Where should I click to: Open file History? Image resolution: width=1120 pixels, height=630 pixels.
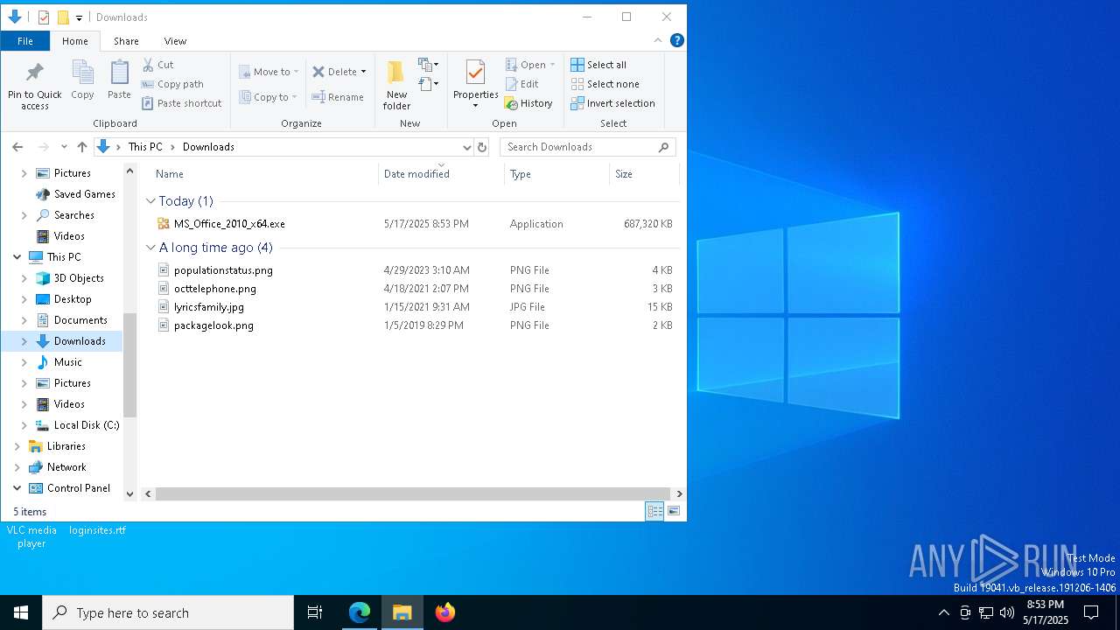click(x=528, y=103)
